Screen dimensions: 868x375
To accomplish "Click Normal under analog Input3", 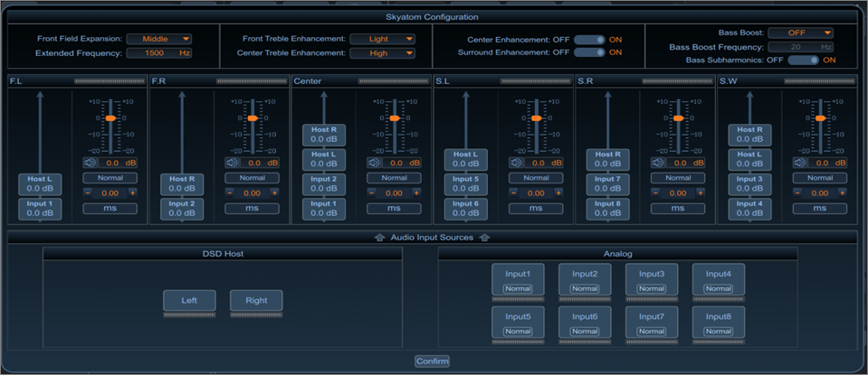I will coord(652,288).
